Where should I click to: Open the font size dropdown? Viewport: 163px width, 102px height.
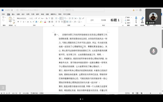(34, 18)
